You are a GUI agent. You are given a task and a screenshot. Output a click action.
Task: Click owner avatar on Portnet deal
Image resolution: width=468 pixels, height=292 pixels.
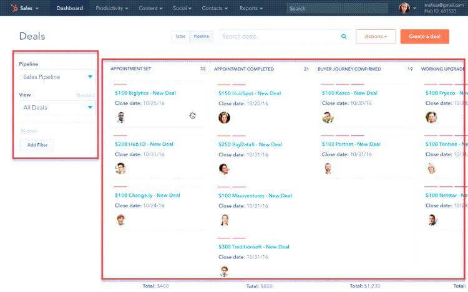[x=328, y=169]
